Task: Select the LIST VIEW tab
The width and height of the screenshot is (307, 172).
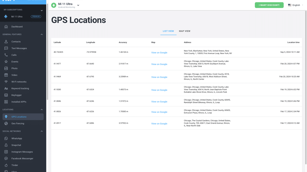Action: coord(168,31)
